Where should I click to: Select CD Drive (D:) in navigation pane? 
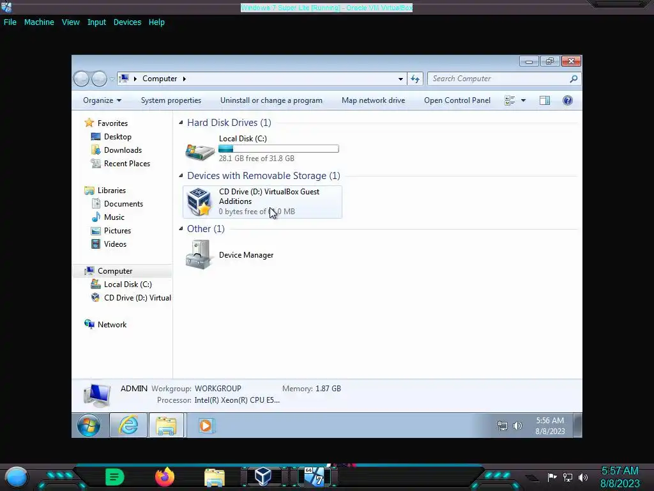(x=138, y=298)
